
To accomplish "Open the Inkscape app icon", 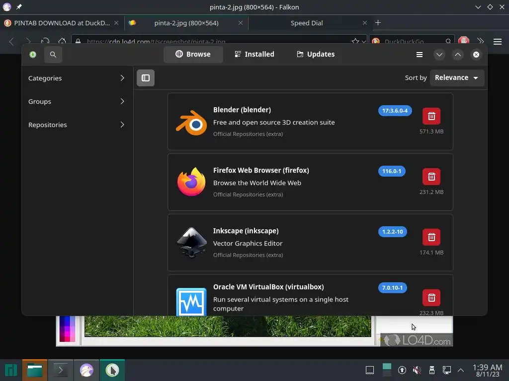I will pyautogui.click(x=191, y=242).
